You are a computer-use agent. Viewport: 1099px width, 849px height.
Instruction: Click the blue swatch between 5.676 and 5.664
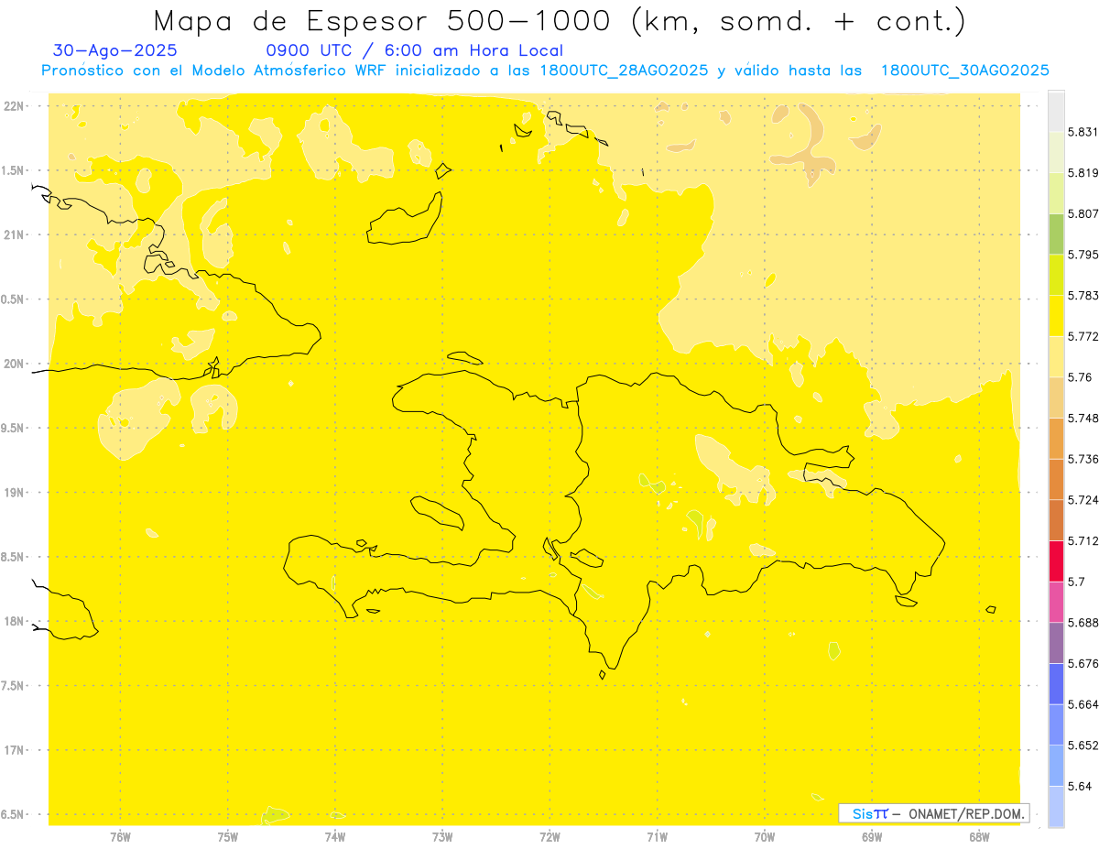pos(1056,684)
